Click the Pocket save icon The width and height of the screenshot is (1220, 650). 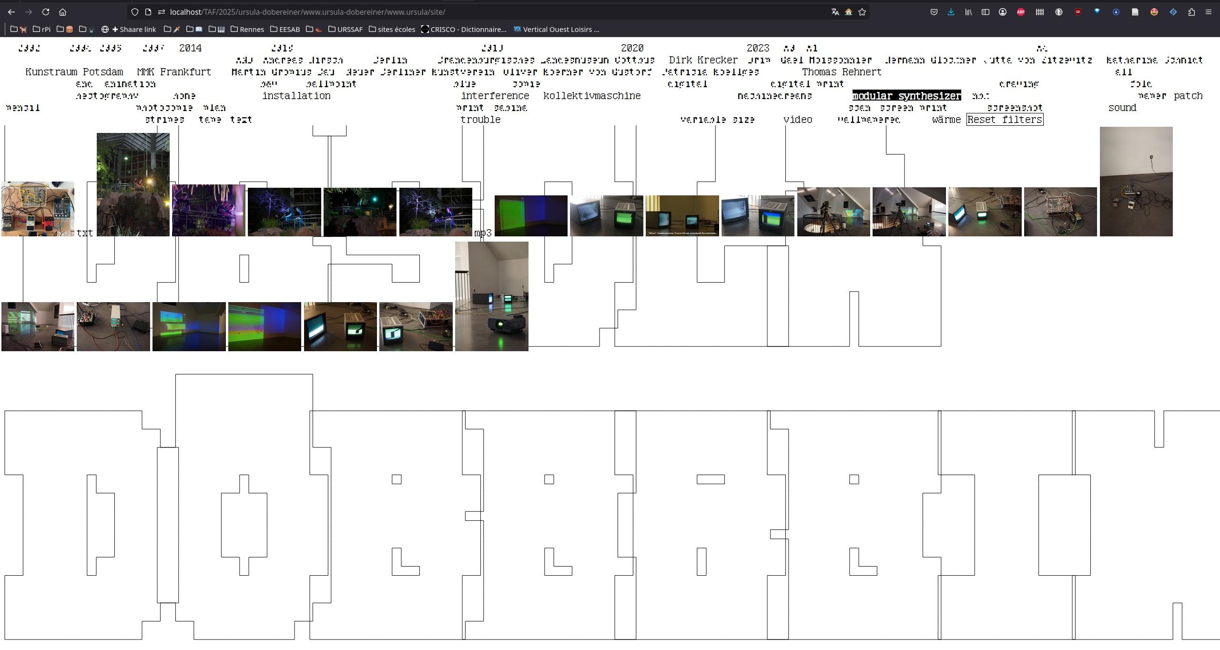click(934, 12)
